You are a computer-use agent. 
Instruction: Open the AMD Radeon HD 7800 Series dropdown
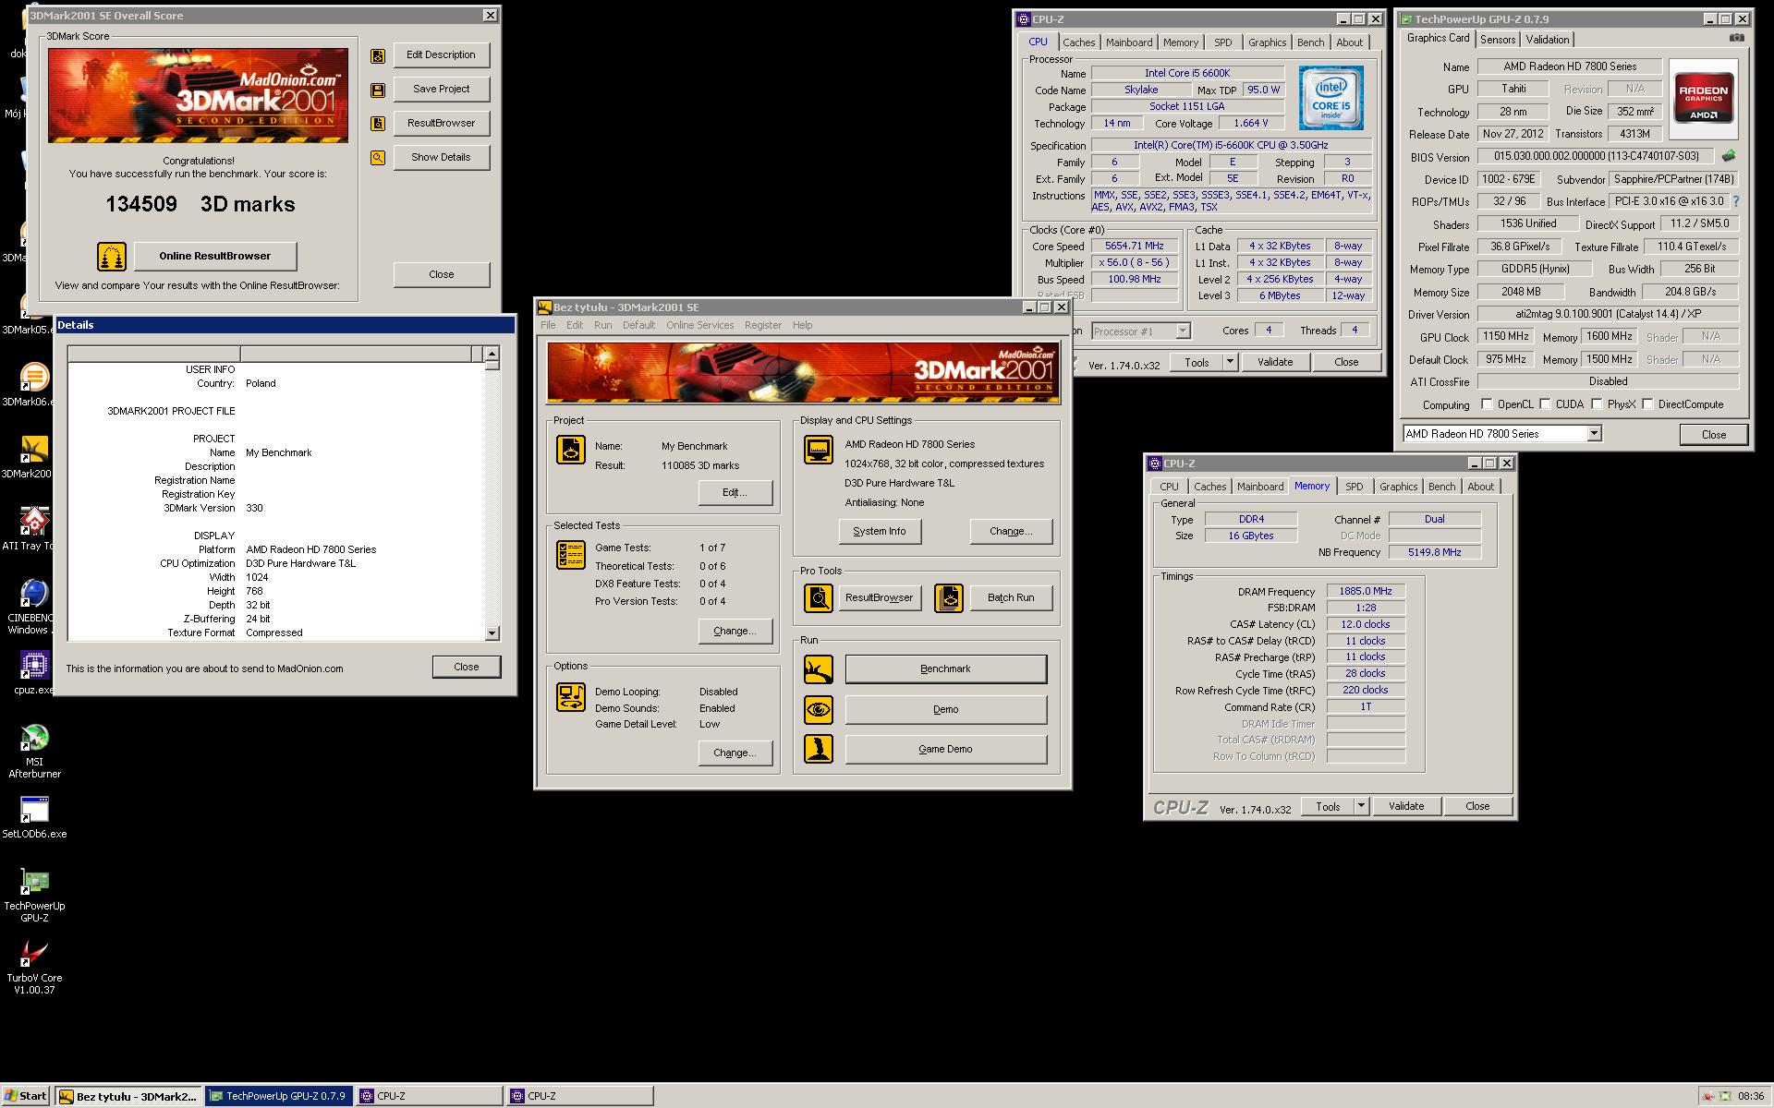[x=1594, y=434]
